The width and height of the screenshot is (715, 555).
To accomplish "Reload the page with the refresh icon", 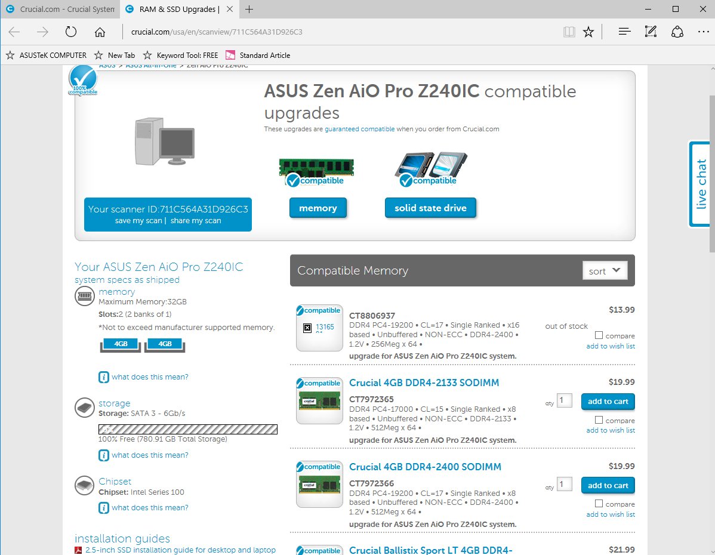I will pyautogui.click(x=70, y=32).
